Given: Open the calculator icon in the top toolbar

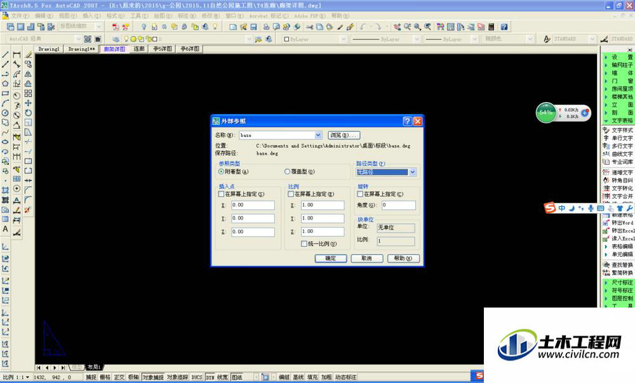Looking at the screenshot, I should pos(491,27).
